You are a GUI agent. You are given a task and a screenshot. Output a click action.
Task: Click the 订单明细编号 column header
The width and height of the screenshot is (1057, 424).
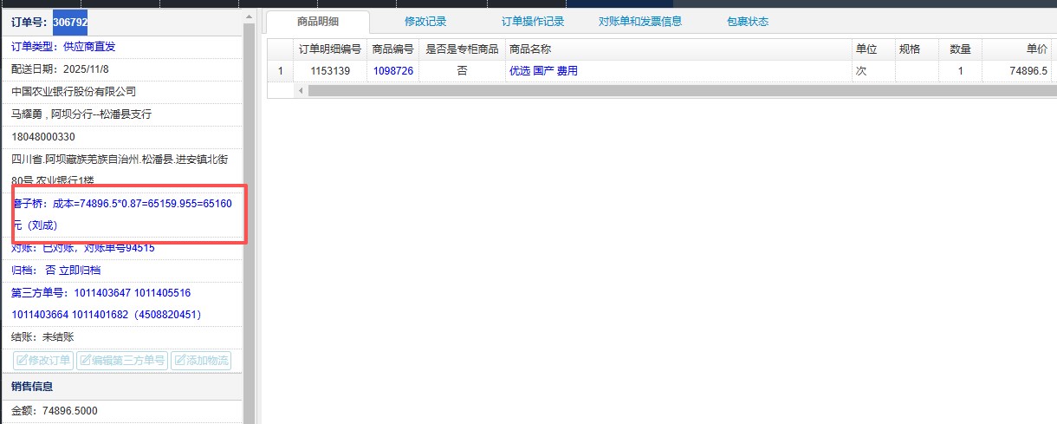tap(329, 49)
